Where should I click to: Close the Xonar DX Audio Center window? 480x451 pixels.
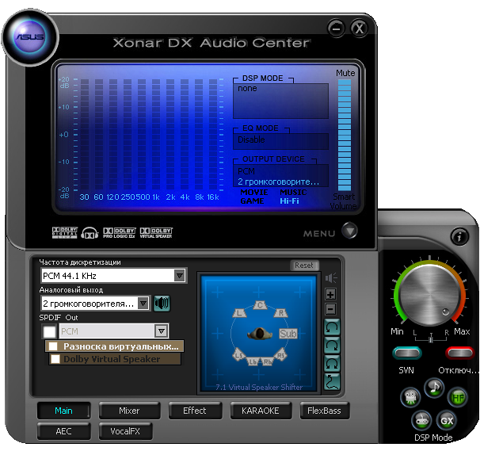pos(359,29)
